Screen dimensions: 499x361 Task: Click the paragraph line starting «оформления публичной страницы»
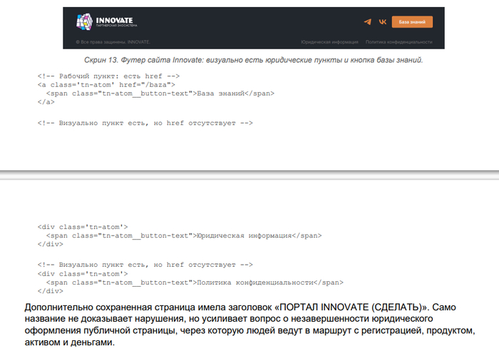click(x=249, y=330)
